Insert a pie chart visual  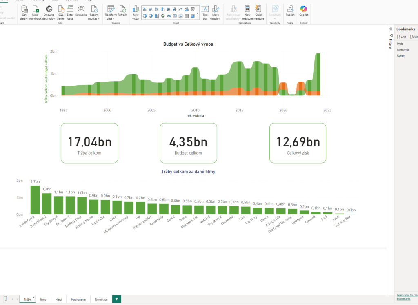click(x=145, y=16)
